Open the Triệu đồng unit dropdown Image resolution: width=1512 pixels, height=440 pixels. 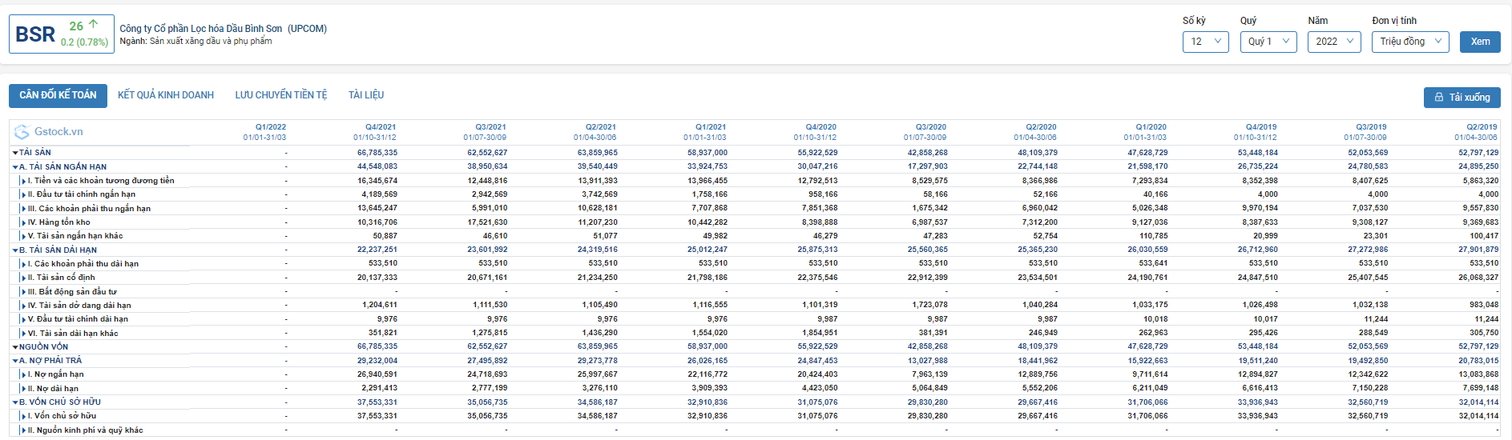point(1409,42)
